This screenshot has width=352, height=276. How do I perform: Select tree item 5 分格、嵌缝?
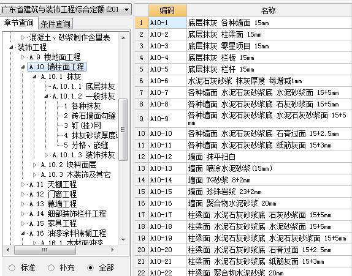click(86, 145)
